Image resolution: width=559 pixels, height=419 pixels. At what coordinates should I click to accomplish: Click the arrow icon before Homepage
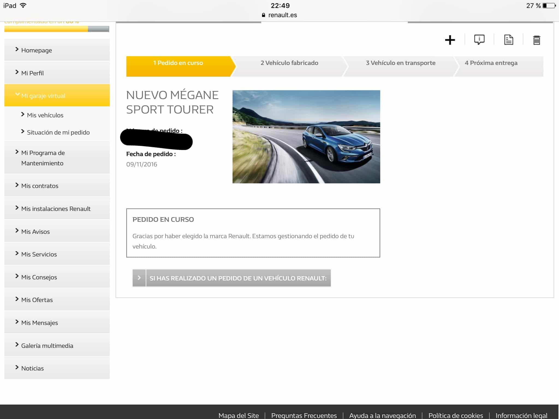coord(17,49)
